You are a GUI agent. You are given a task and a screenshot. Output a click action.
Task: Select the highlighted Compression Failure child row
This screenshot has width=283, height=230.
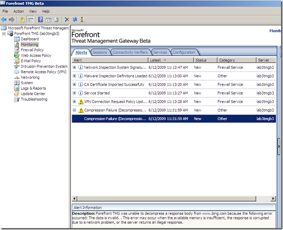pos(174,119)
